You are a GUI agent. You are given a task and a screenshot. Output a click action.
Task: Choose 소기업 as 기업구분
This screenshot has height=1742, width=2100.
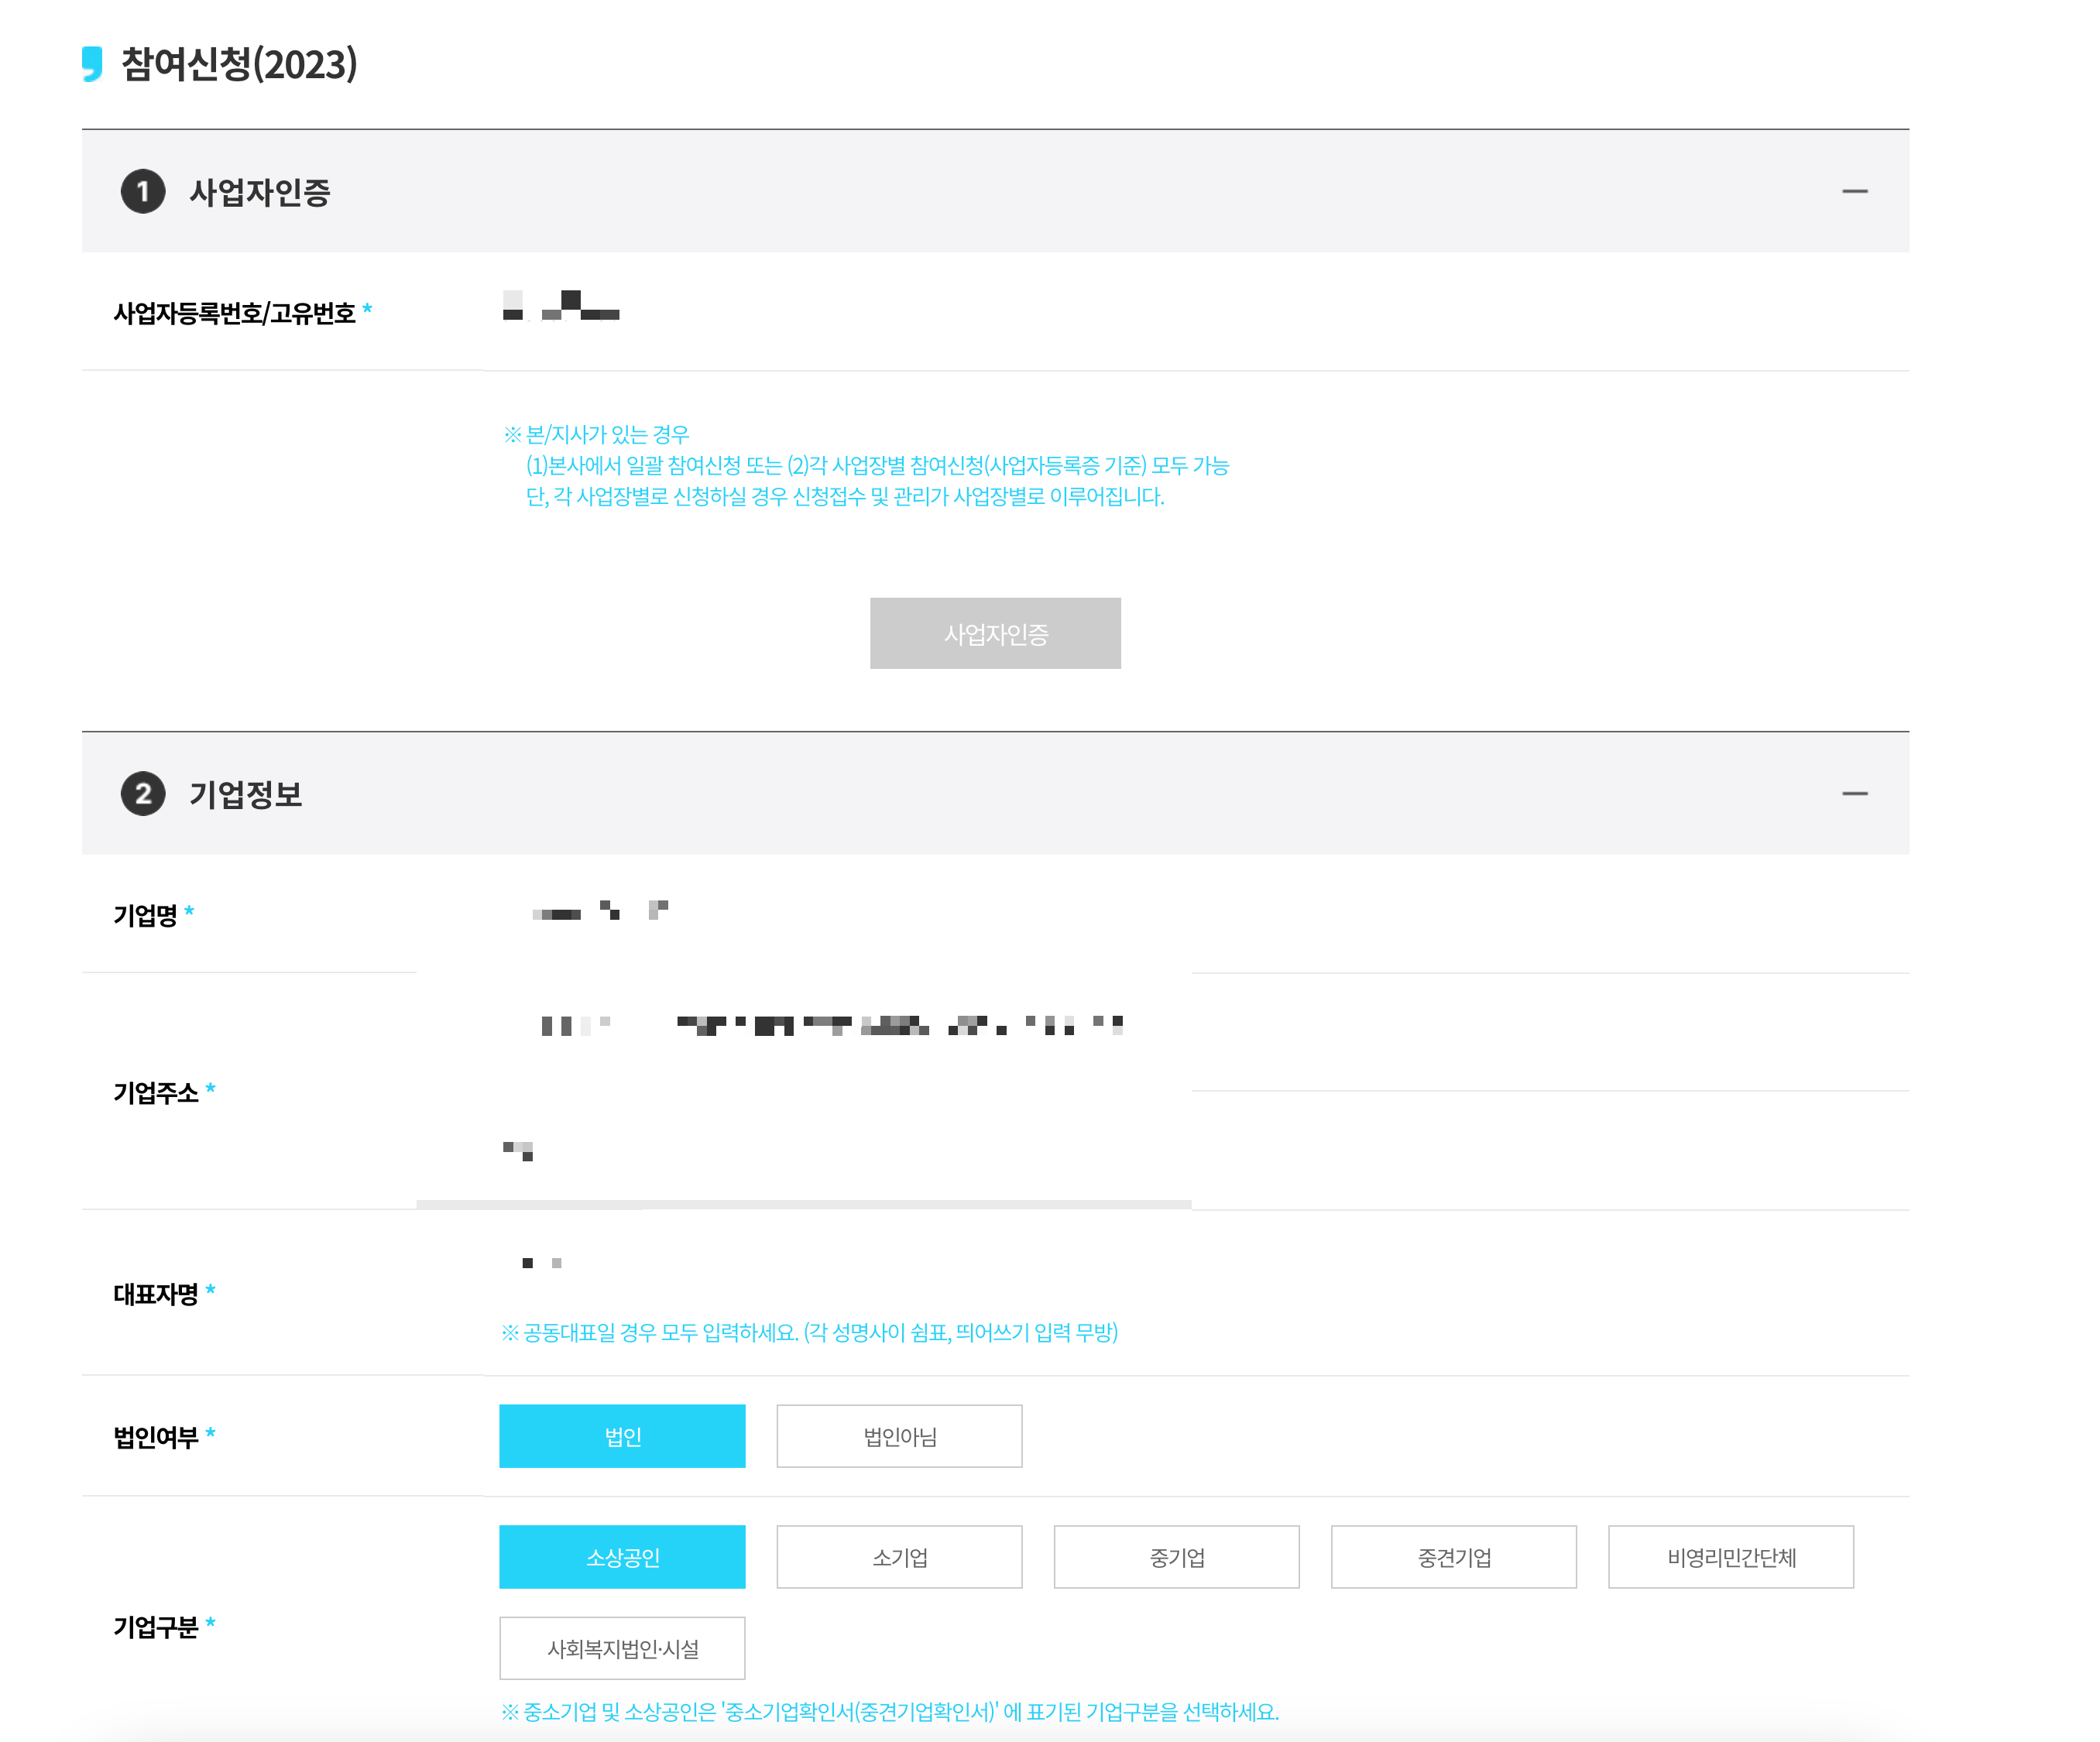pos(899,1557)
